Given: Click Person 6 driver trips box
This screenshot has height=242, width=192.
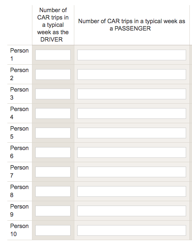Looking at the screenshot, I should point(53,153).
